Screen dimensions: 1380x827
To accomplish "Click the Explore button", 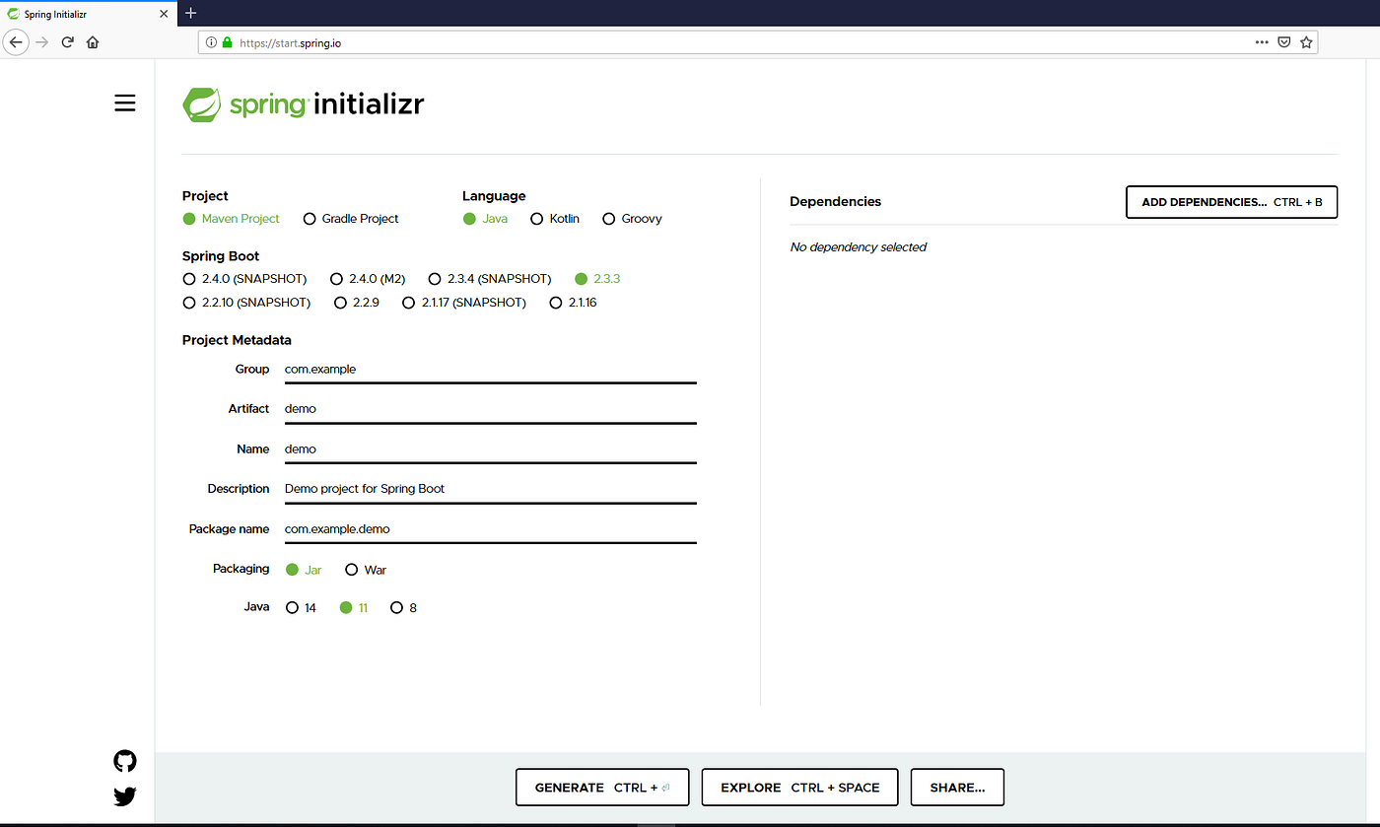I will (x=799, y=788).
